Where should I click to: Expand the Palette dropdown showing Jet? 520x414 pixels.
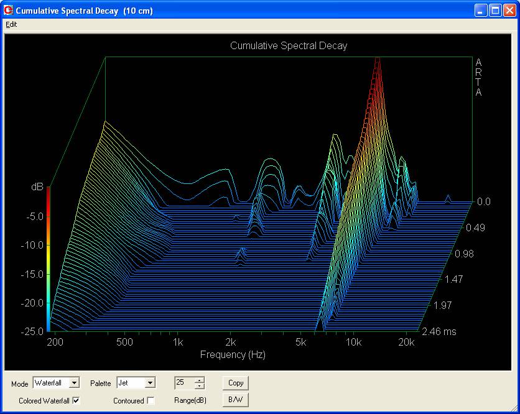coord(150,383)
